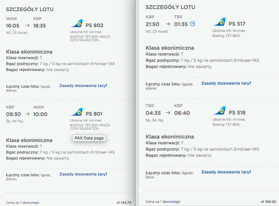Click the arrow between WAW 16:05 and KBP 18:35
Viewport: 279px width, 206px height.
[27, 25]
